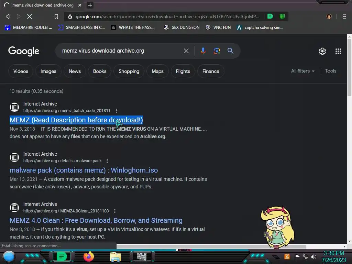Open MEMZ (Read Description before download!) result
The height and width of the screenshot is (264, 352).
point(76,120)
